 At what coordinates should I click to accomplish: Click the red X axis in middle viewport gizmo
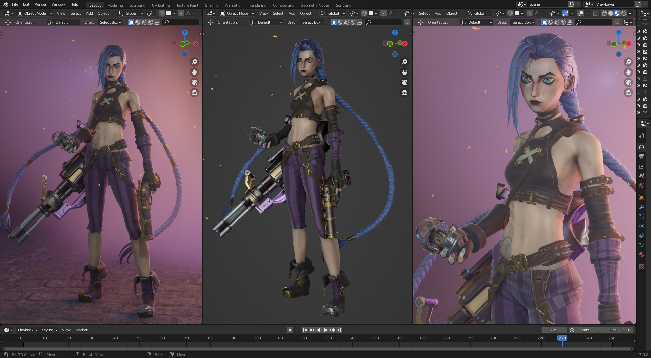point(405,44)
